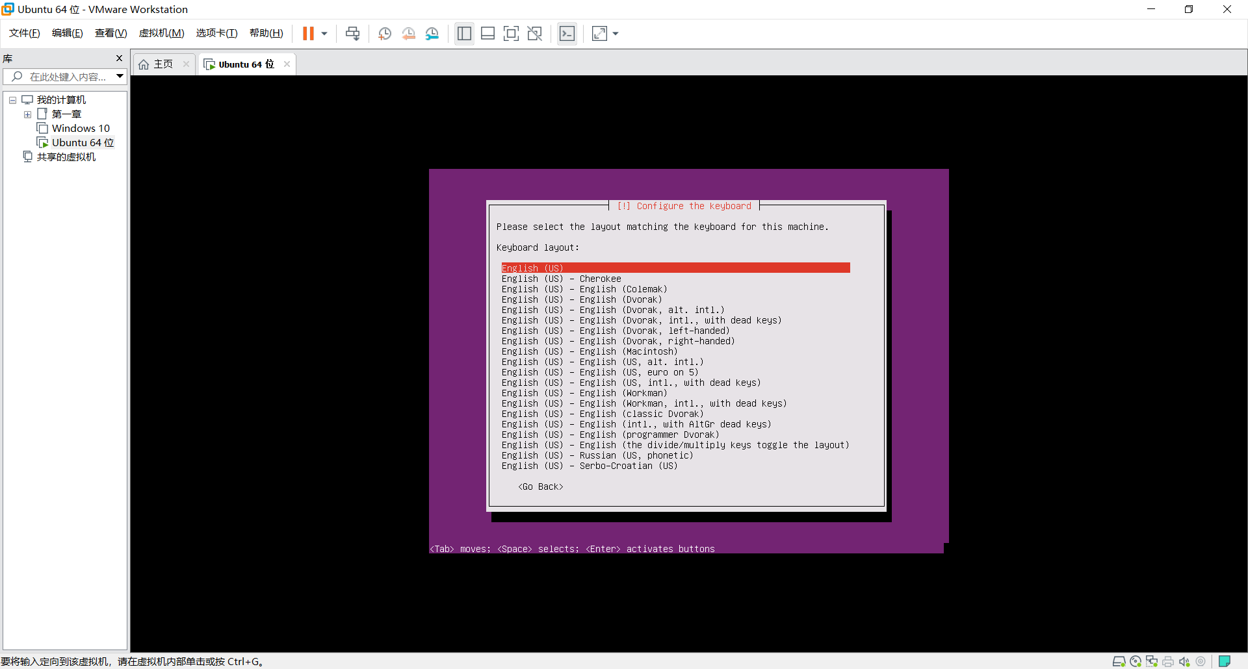Viewport: 1248px width, 669px height.
Task: Enter full screen mode icon
Action: [x=511, y=34]
